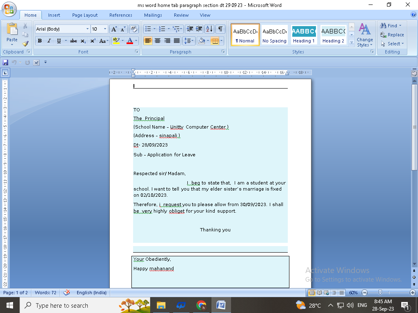Toggle Bold formatting
The width and height of the screenshot is (418, 313).
(40, 41)
